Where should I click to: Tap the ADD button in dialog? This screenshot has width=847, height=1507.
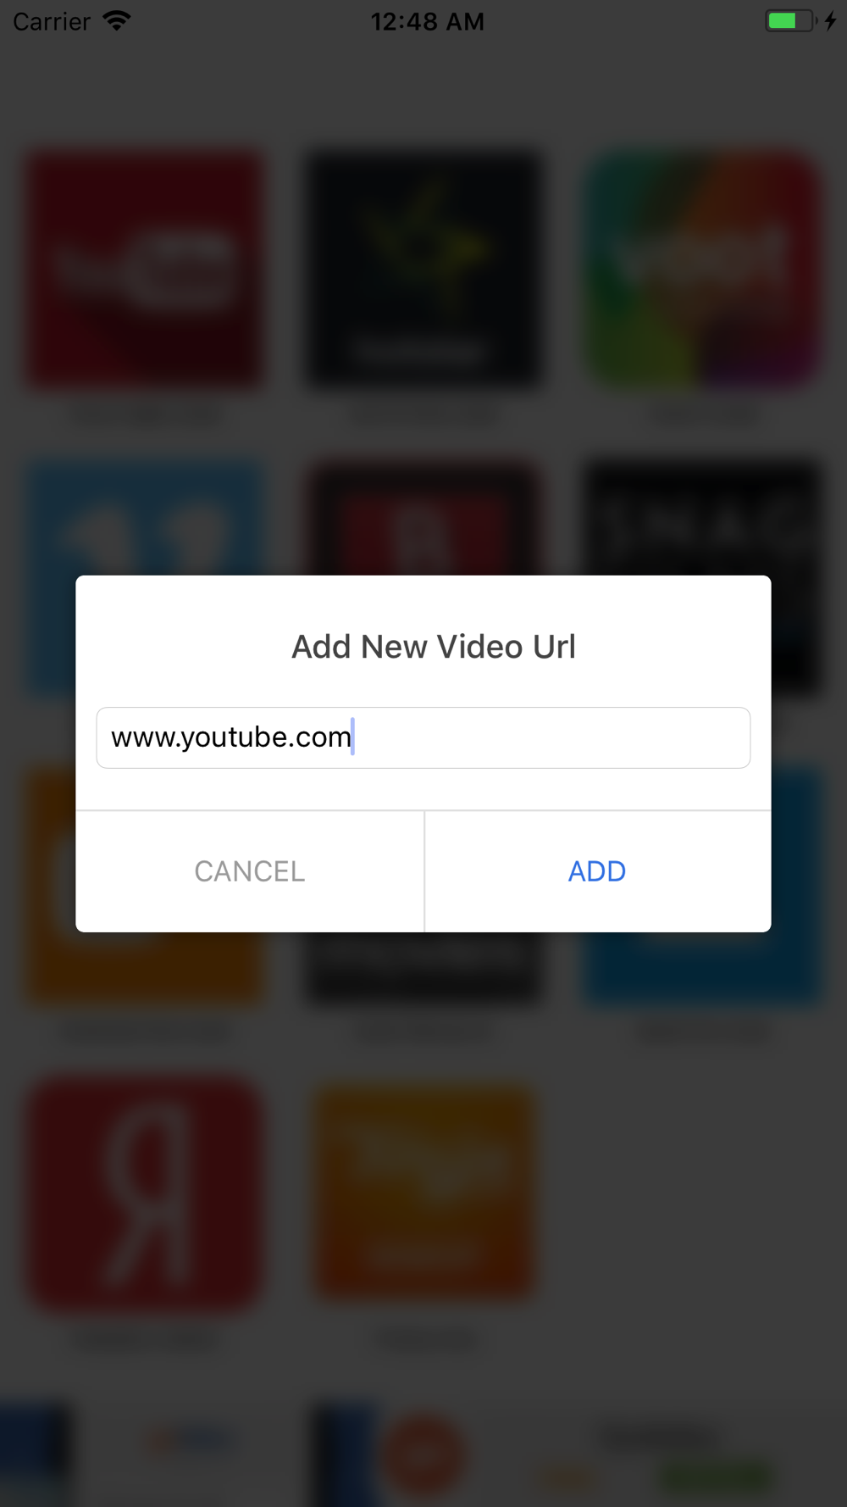click(597, 871)
